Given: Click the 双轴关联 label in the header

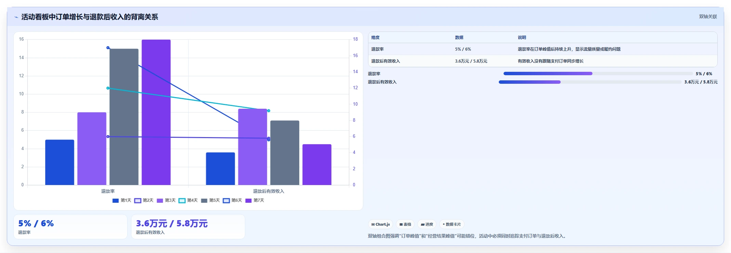Looking at the screenshot, I should tap(708, 17).
